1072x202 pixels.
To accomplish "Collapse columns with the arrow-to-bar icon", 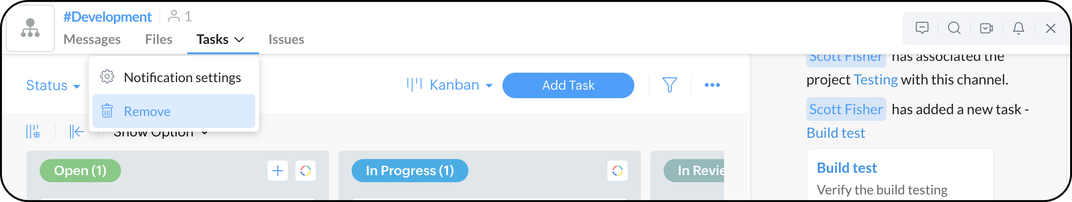I will pos(77,132).
